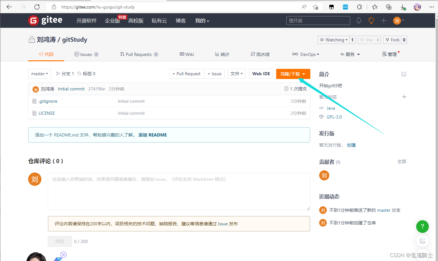Image resolution: width=438 pixels, height=261 pixels.
Task: Click the 全部 contributors link
Action: [402, 161]
